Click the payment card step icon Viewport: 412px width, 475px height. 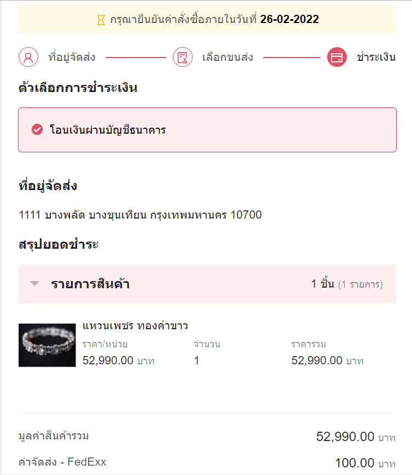point(337,57)
